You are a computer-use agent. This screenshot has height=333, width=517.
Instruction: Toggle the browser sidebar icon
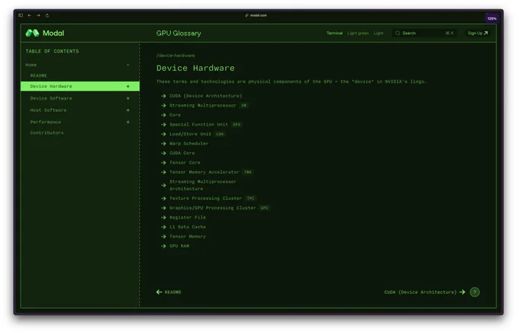pos(21,15)
